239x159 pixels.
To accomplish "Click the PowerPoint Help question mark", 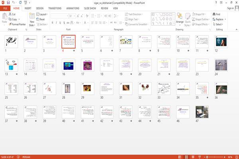I will (216, 3).
